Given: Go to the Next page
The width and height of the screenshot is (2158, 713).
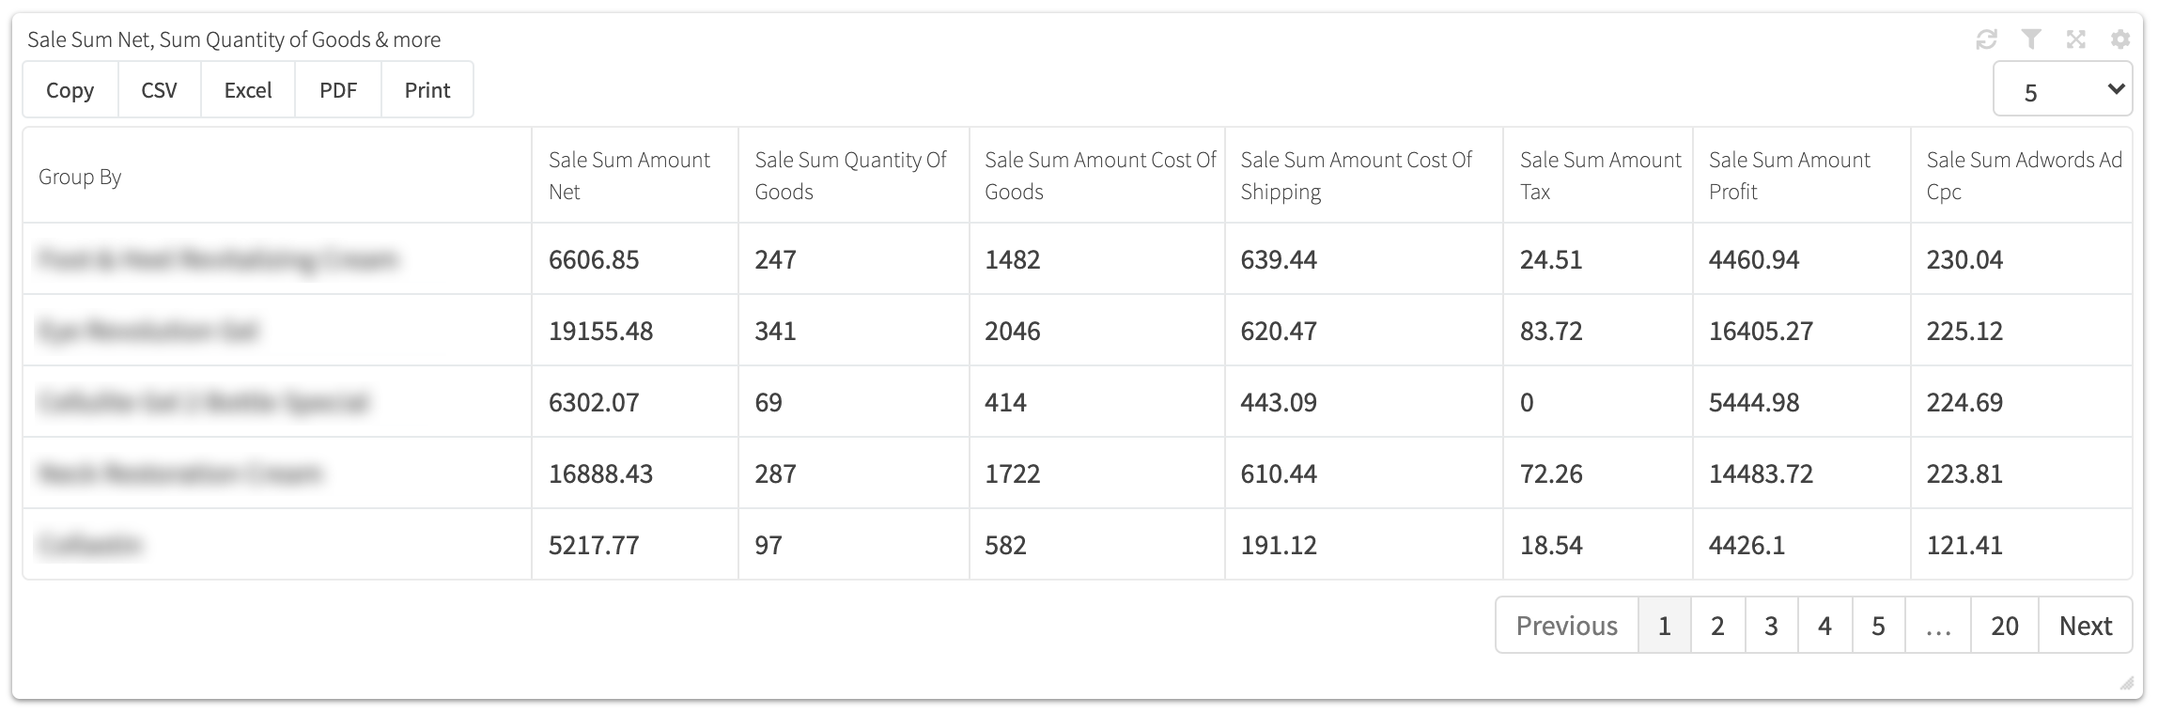Looking at the screenshot, I should pyautogui.click(x=2086, y=626).
